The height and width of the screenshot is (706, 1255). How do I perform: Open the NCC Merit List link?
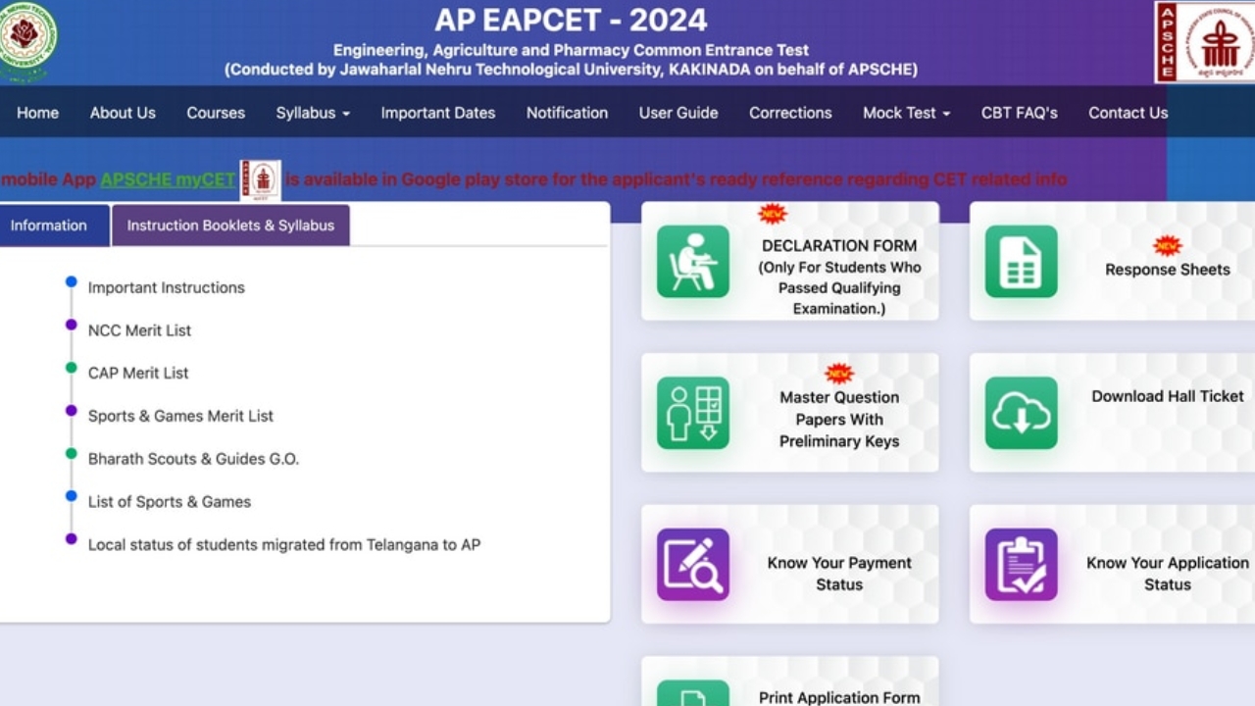click(x=139, y=330)
